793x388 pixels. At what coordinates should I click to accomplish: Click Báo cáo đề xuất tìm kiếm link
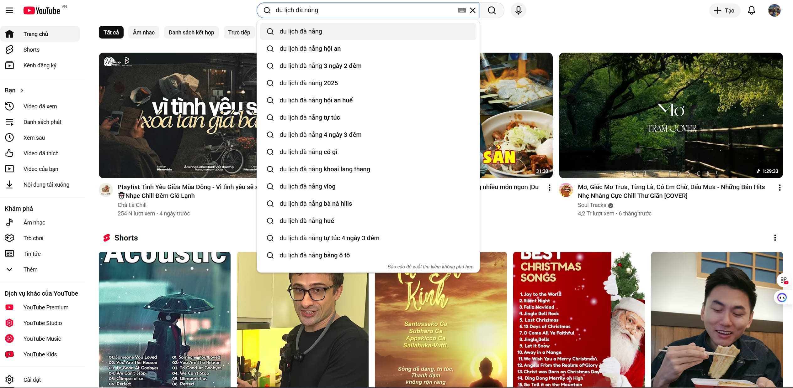click(430, 267)
